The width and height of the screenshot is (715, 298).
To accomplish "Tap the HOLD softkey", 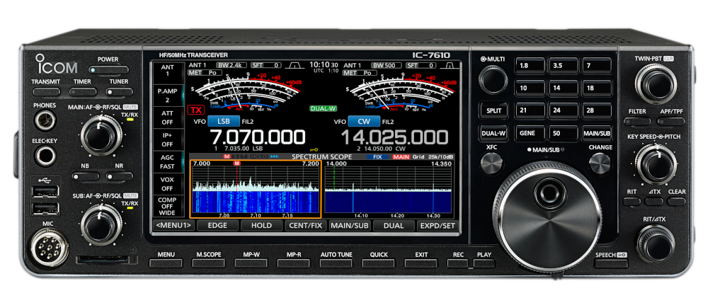I will point(261,225).
